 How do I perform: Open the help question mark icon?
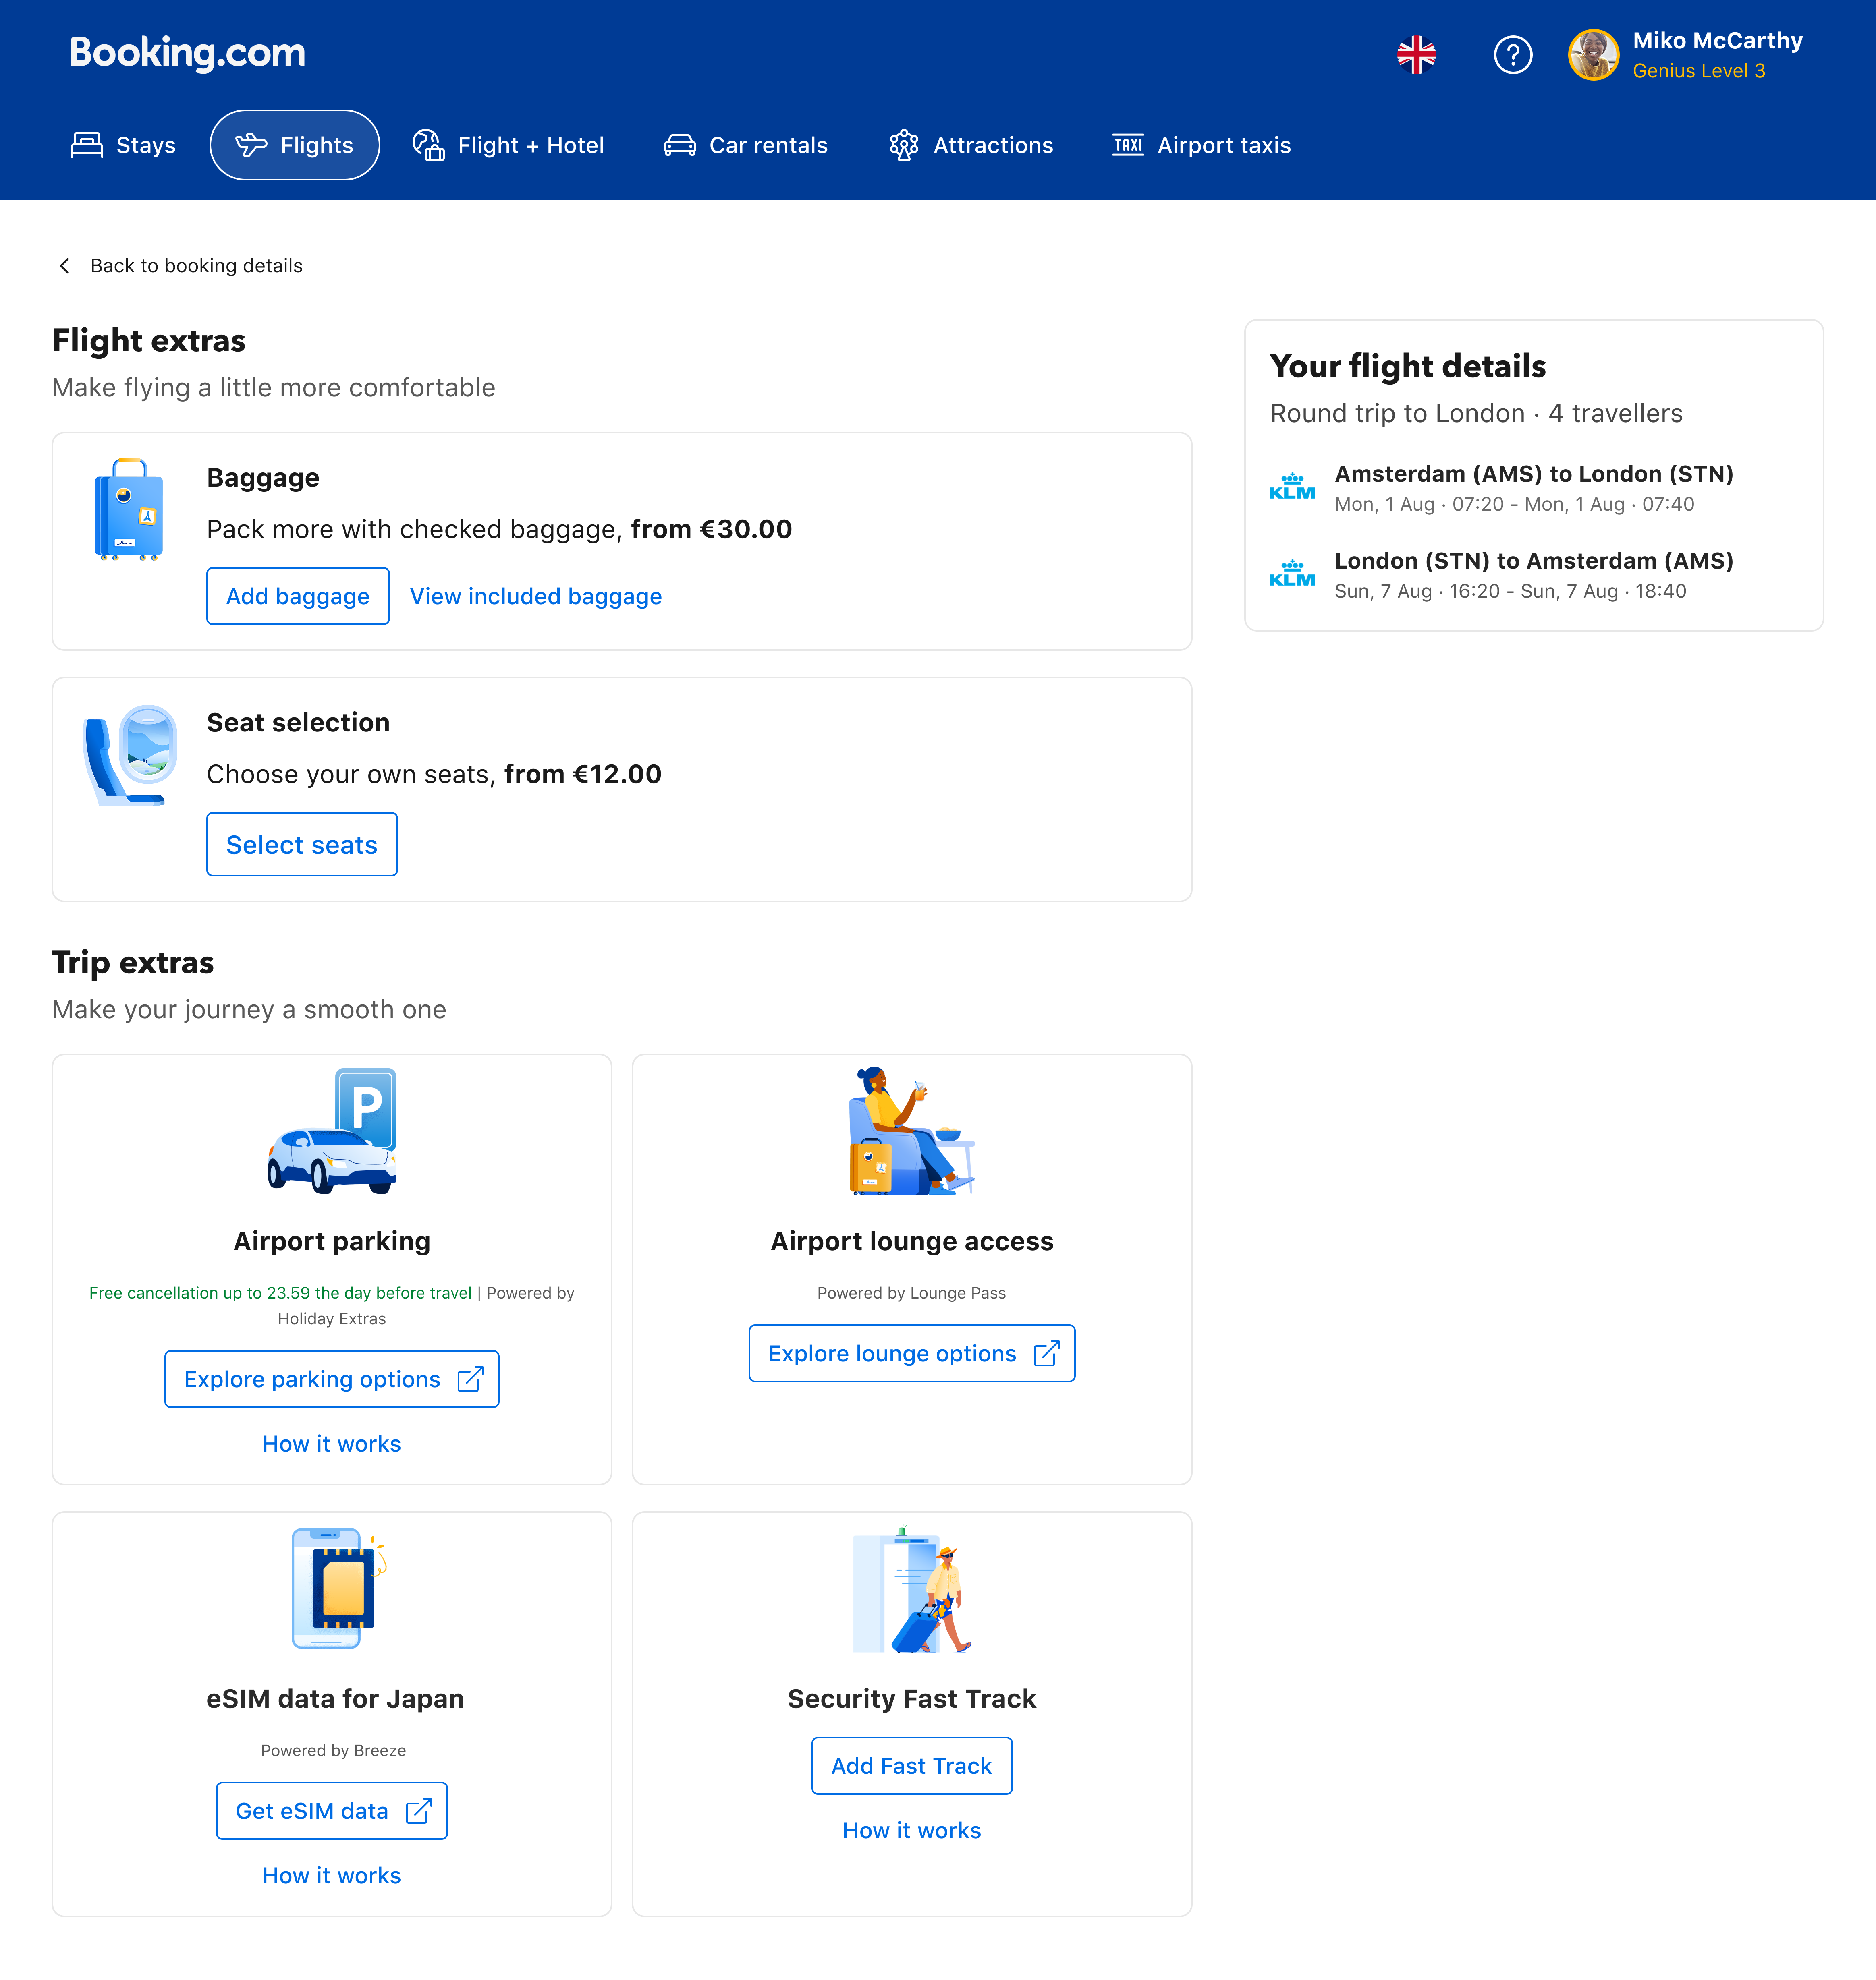click(x=1512, y=54)
